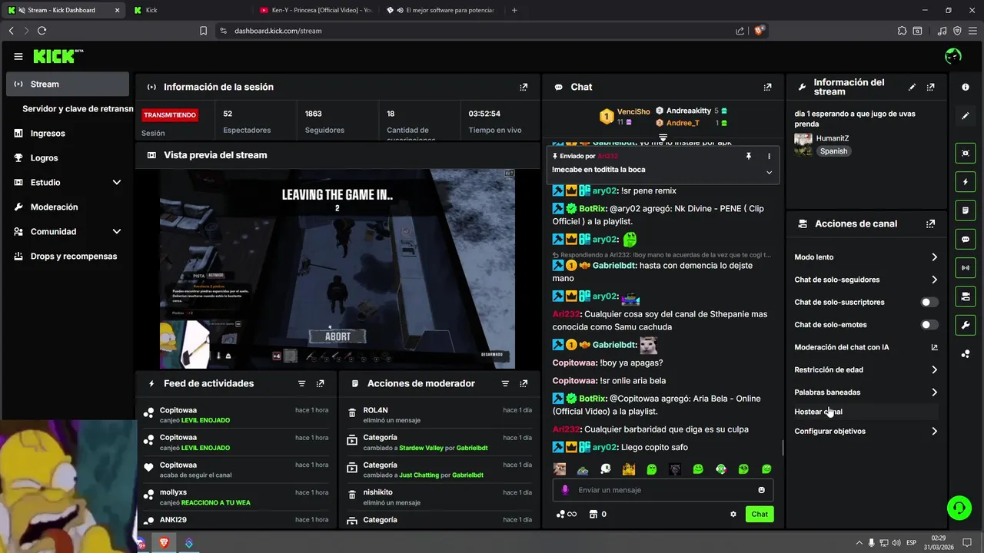Click the pencil edit icon in right sidebar

point(966,116)
